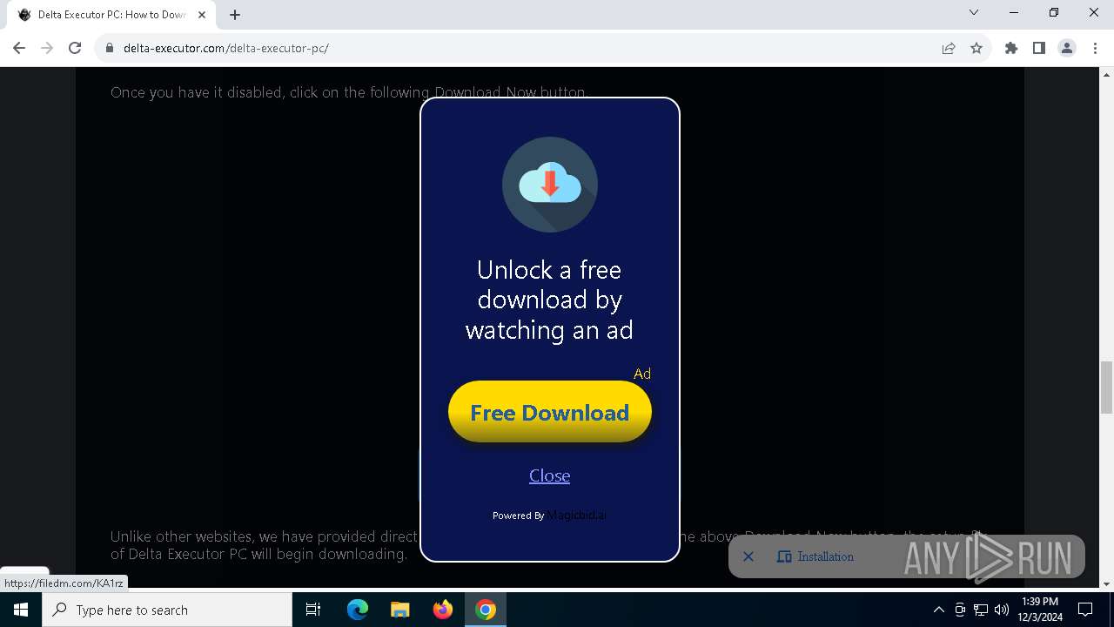Click the browser forward arrow
The width and height of the screenshot is (1114, 627).
[47, 48]
